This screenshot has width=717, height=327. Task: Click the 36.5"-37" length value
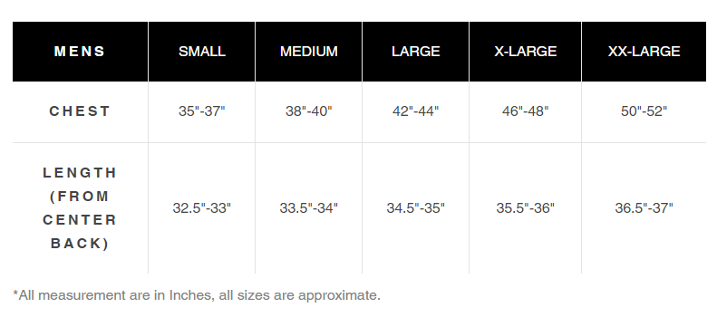[x=644, y=208]
